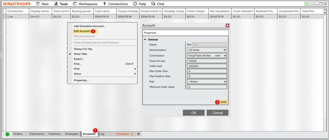
Task: Click the Chat bubble icon
Action: pyautogui.click(x=153, y=4)
